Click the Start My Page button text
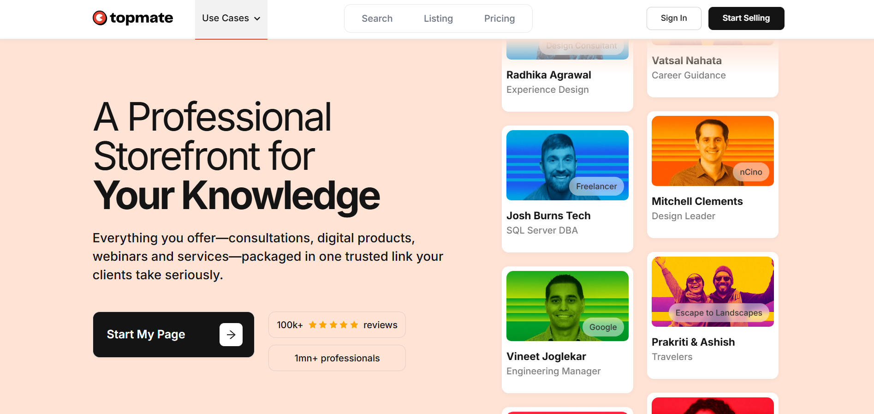This screenshot has height=414, width=874. point(146,334)
